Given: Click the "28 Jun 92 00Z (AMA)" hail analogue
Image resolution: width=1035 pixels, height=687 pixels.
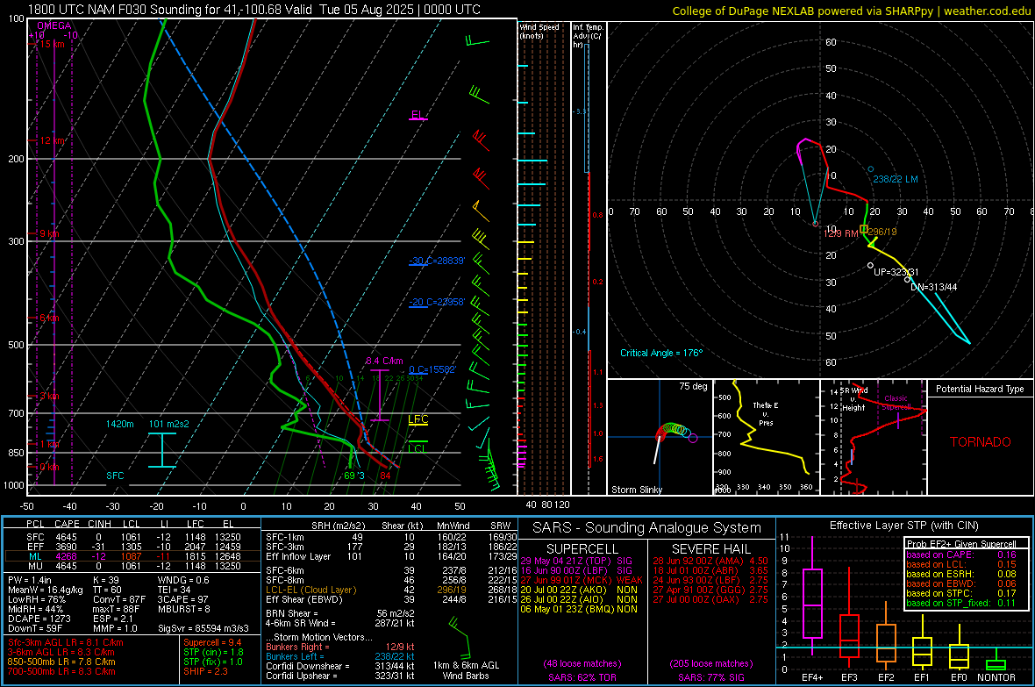Looking at the screenshot, I should (x=698, y=561).
